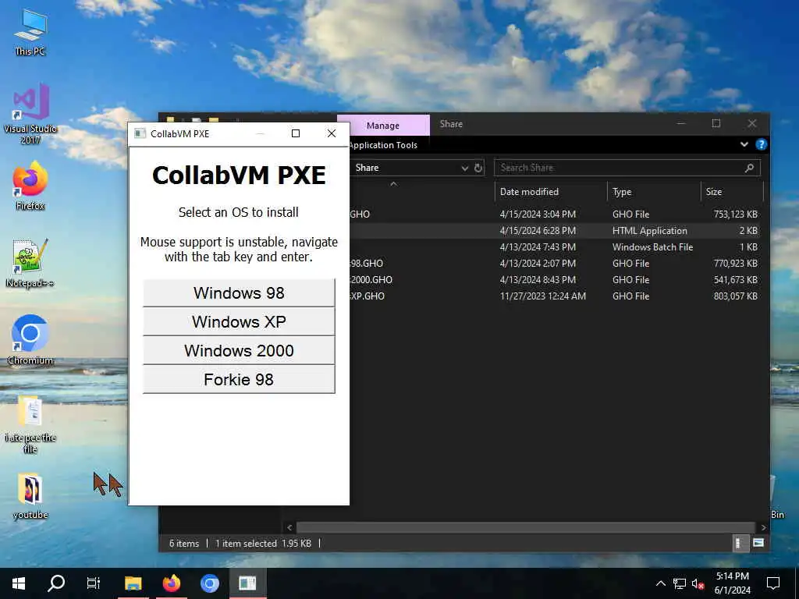Select the 753,123 KB GHO file row

coord(556,214)
